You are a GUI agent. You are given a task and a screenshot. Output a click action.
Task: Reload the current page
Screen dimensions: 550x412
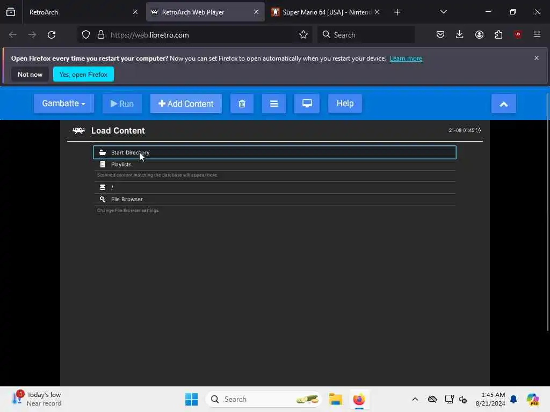coord(52,35)
